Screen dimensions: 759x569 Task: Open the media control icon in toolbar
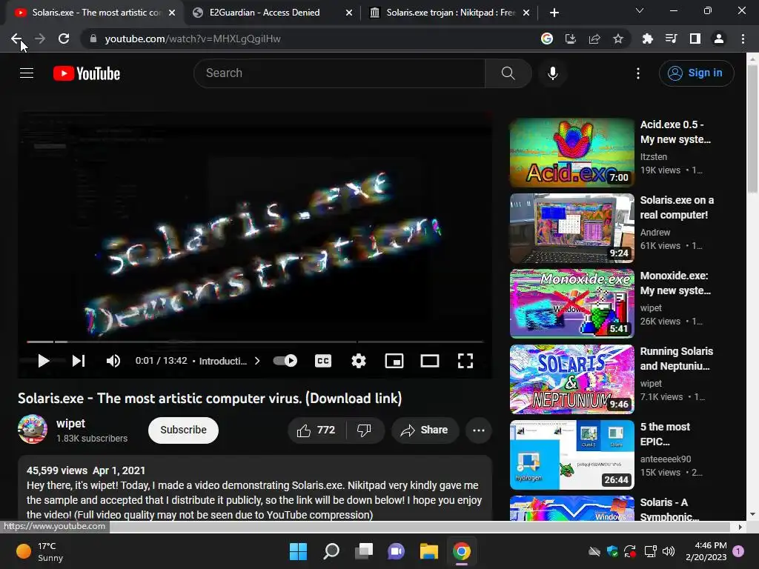[x=671, y=39]
